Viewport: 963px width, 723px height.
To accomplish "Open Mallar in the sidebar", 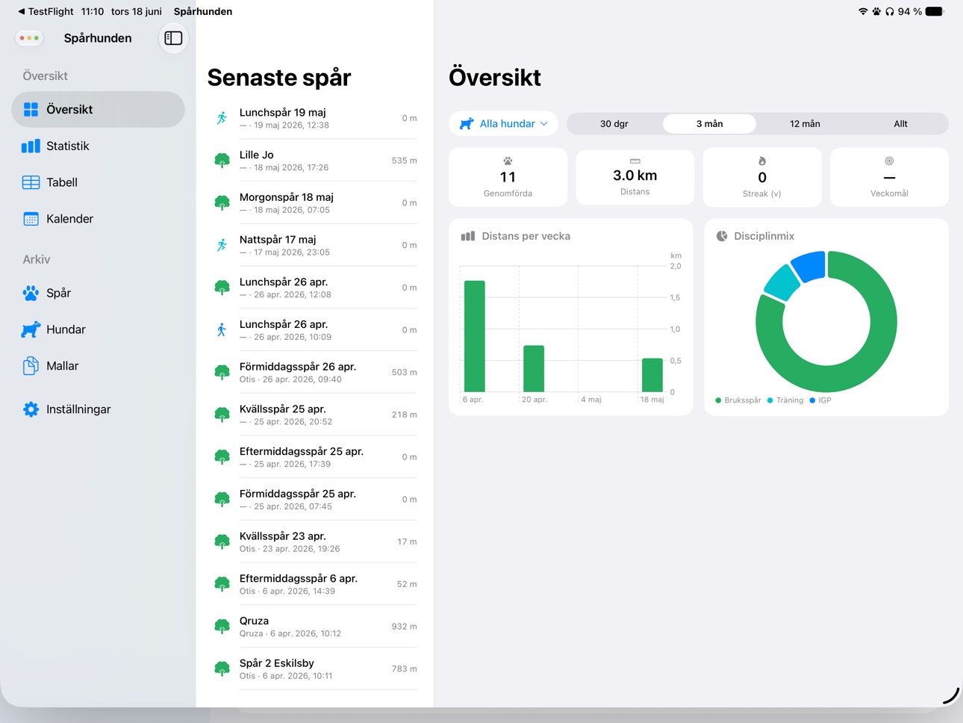I will click(x=98, y=366).
